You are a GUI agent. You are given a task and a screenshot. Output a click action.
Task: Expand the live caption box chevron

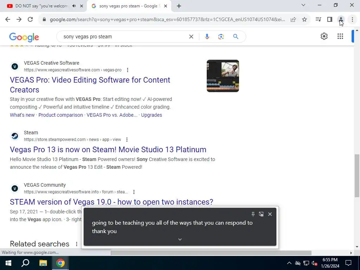coord(180,239)
